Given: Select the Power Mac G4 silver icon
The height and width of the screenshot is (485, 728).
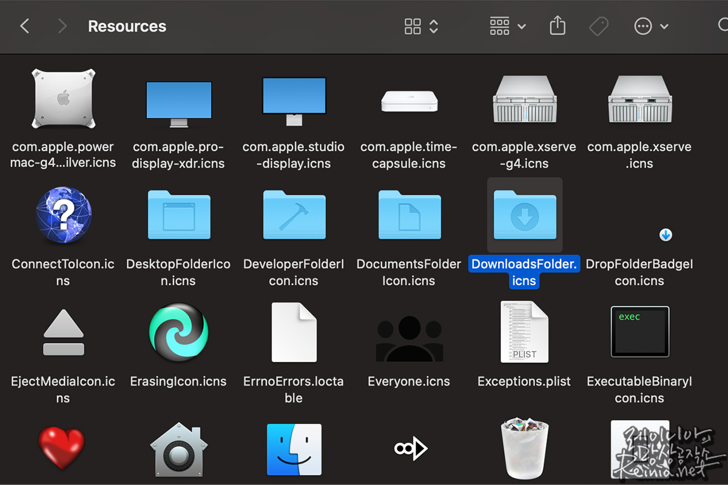Looking at the screenshot, I should (63, 99).
